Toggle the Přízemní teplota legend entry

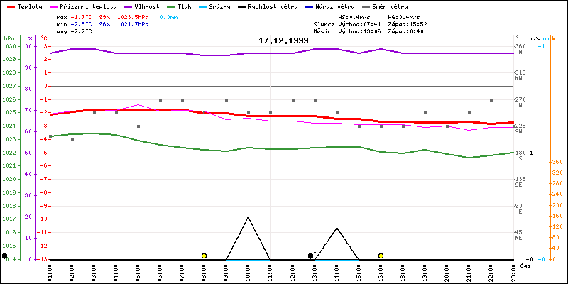tap(92, 6)
